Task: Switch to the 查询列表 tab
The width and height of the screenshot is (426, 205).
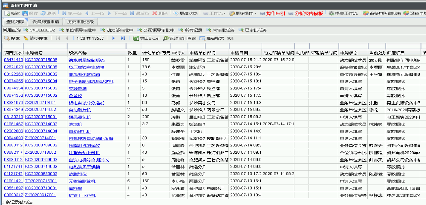Action: 15,22
